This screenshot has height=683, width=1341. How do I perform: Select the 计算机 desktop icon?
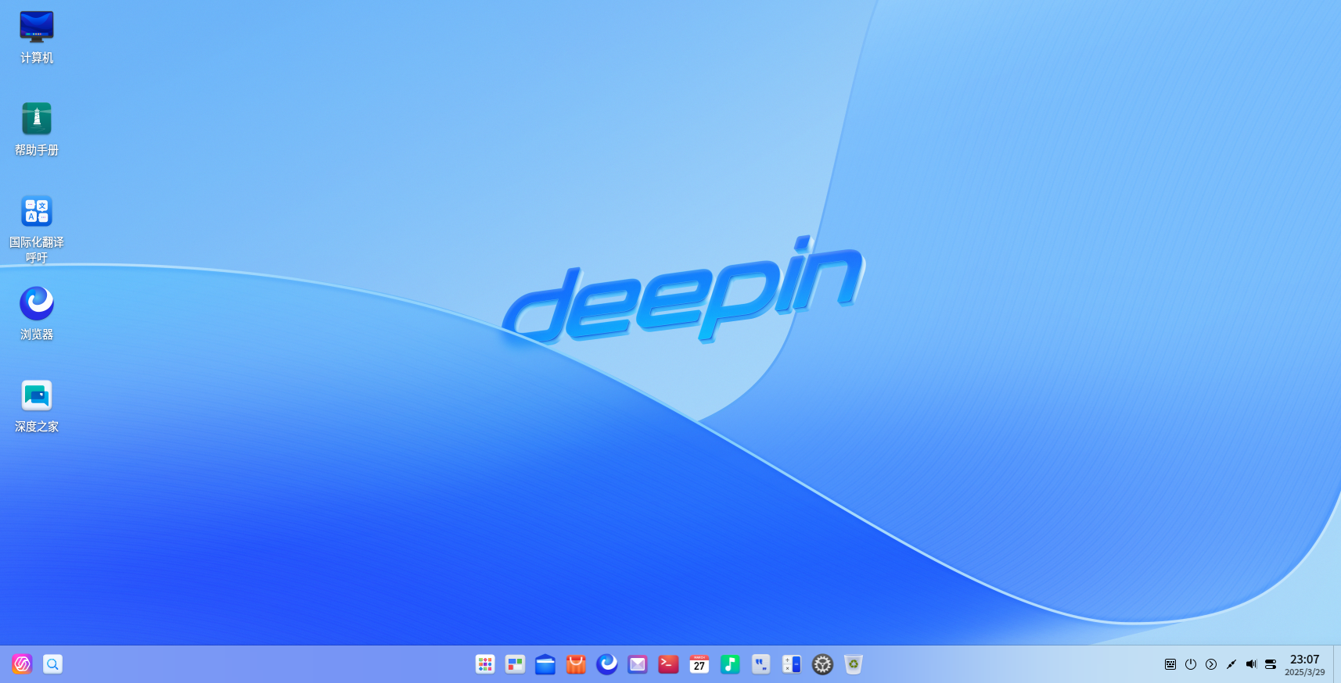pos(37,37)
